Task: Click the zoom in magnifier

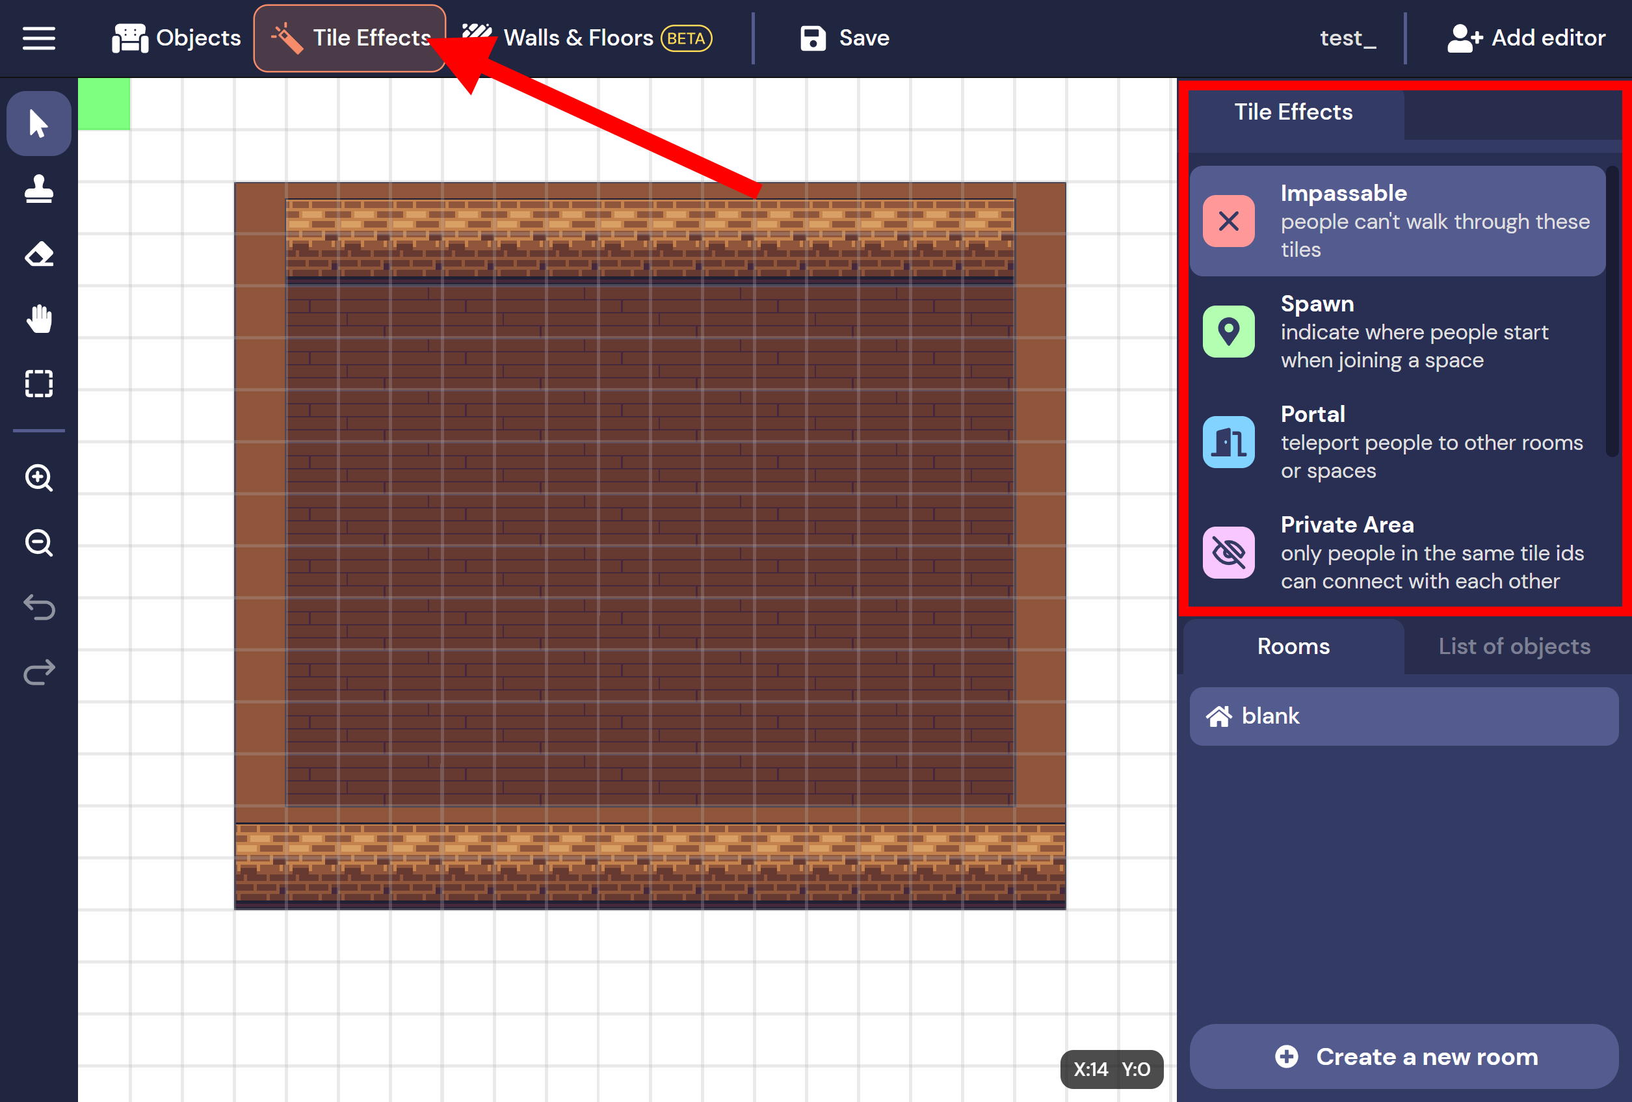Action: coord(38,478)
